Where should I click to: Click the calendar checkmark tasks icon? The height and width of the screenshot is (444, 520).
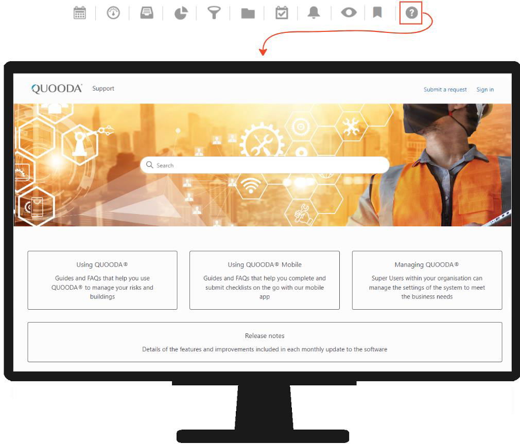(282, 13)
